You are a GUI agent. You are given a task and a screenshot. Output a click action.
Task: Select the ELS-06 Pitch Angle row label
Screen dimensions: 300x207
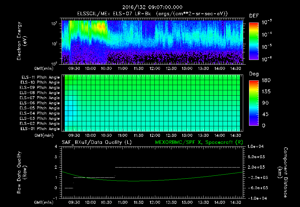tap(40, 103)
